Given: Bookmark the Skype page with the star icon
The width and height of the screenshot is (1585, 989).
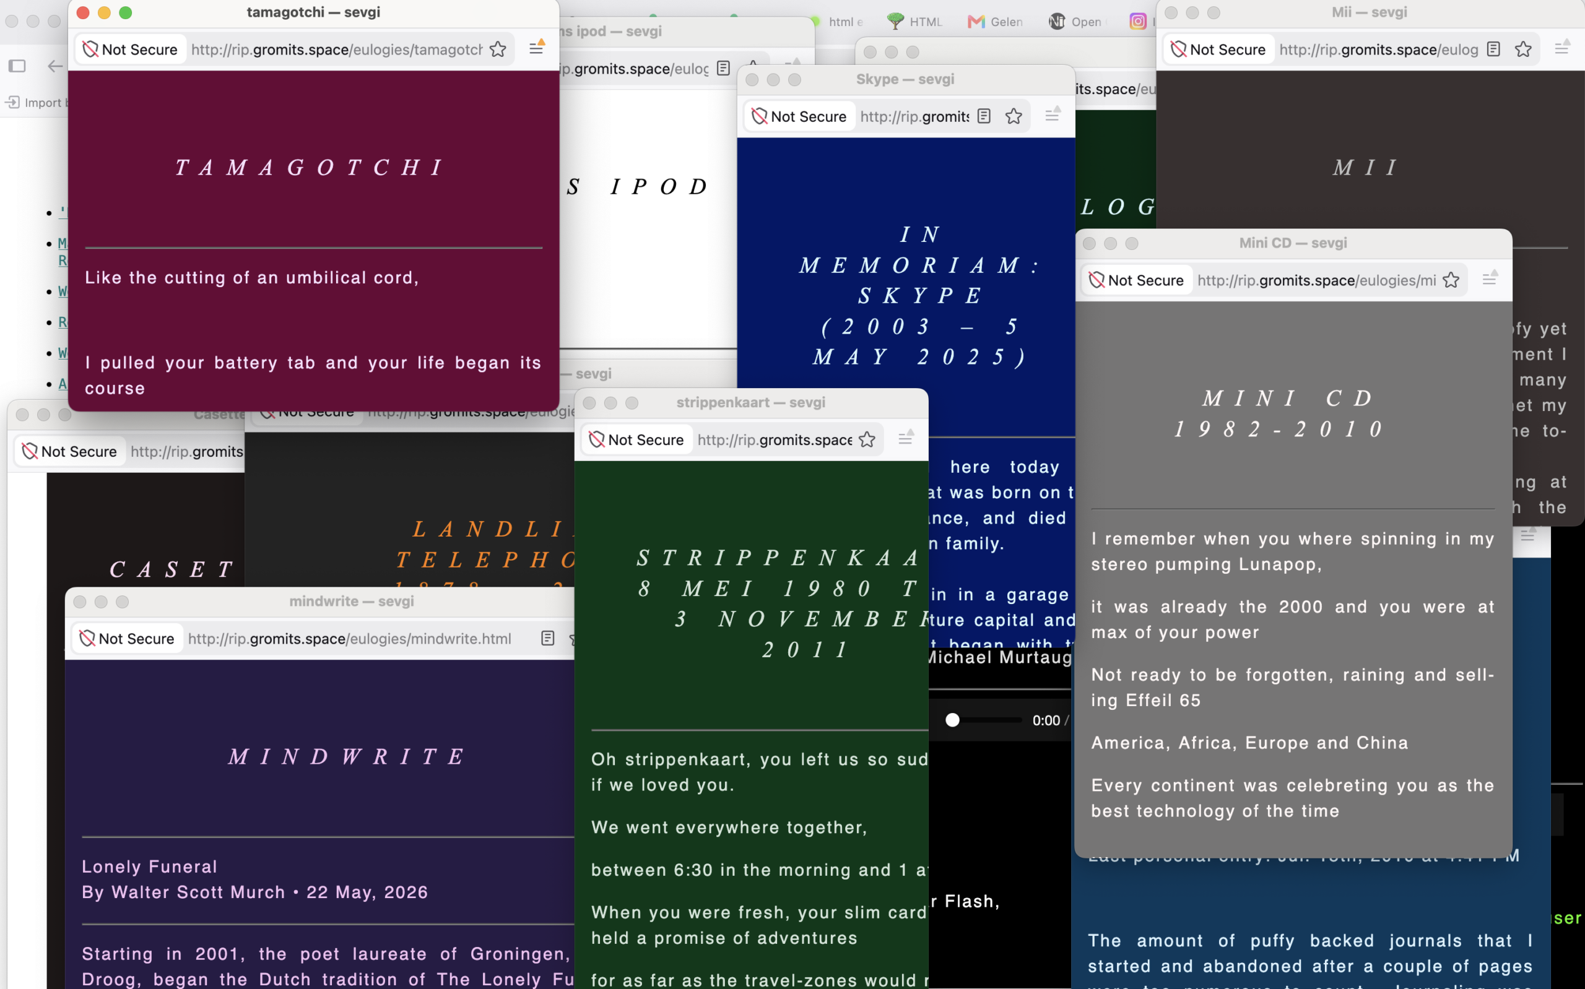Looking at the screenshot, I should [x=1014, y=116].
